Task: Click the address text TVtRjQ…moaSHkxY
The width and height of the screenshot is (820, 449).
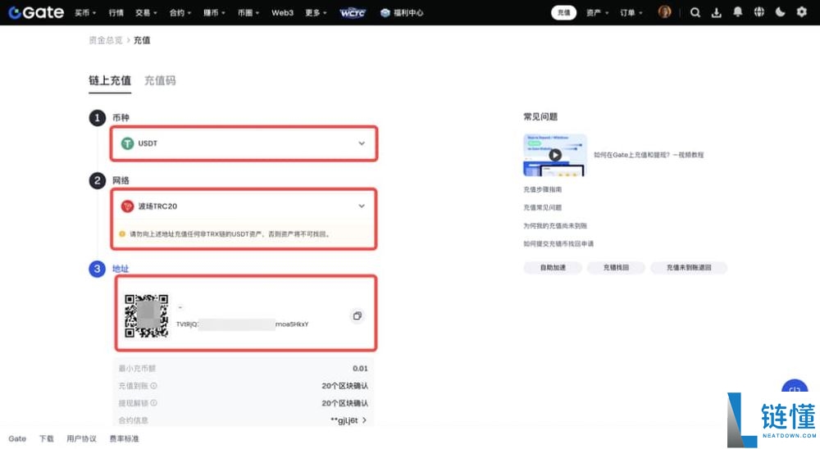Action: tap(242, 324)
